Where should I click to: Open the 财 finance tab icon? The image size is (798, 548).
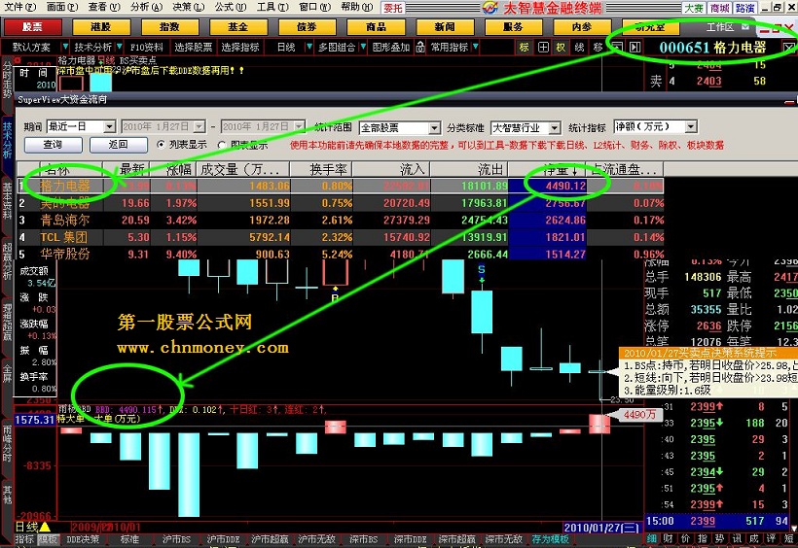(669, 538)
